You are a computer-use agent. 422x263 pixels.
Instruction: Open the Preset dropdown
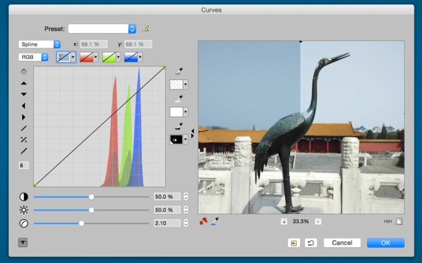point(102,29)
